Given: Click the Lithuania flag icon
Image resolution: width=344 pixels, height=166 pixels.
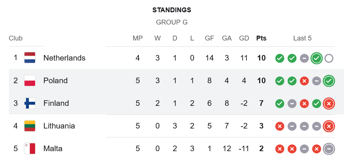Looking at the screenshot, I should point(30,126).
